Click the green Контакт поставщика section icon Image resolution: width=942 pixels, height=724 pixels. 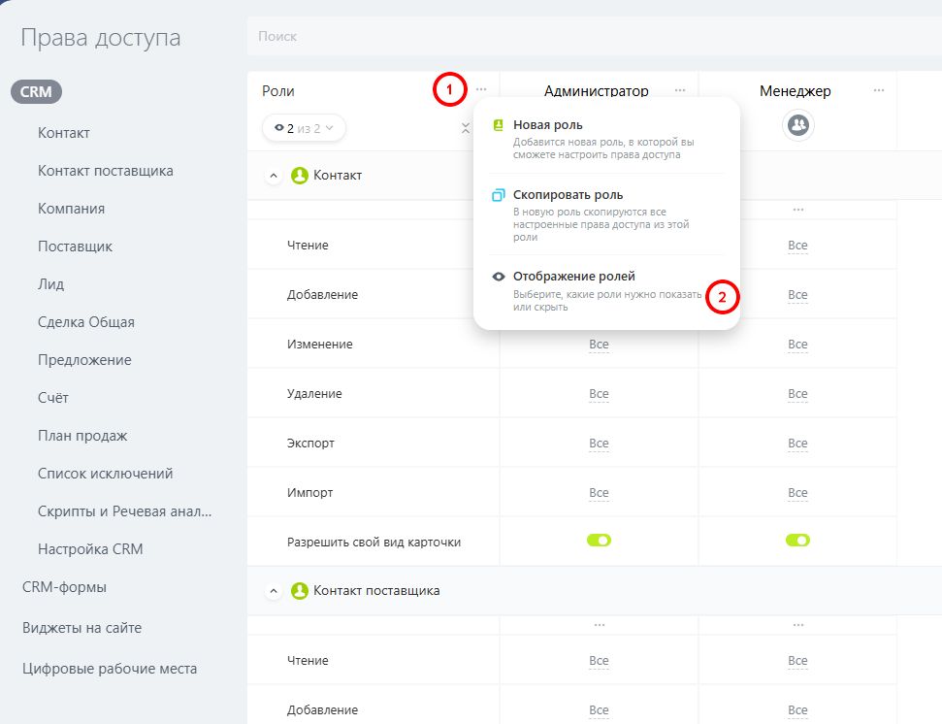coord(300,590)
